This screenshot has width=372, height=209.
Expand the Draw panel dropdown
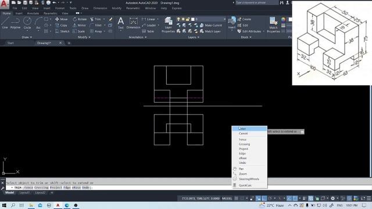point(27,37)
